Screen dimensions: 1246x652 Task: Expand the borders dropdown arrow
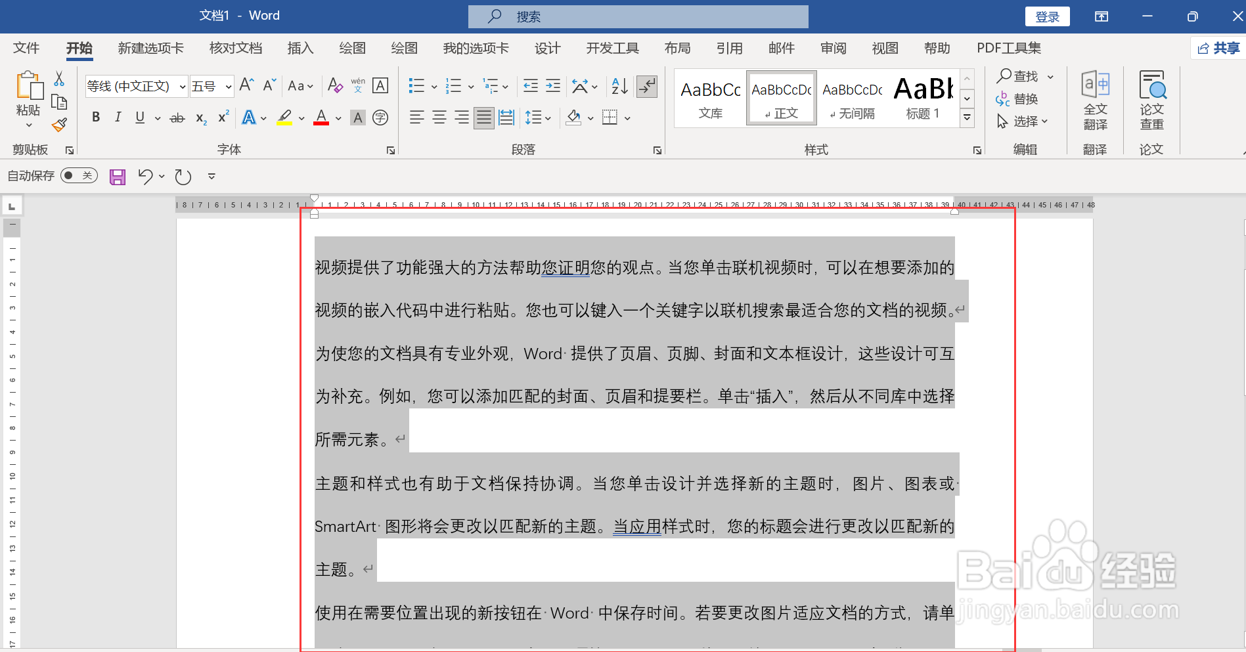pos(627,118)
